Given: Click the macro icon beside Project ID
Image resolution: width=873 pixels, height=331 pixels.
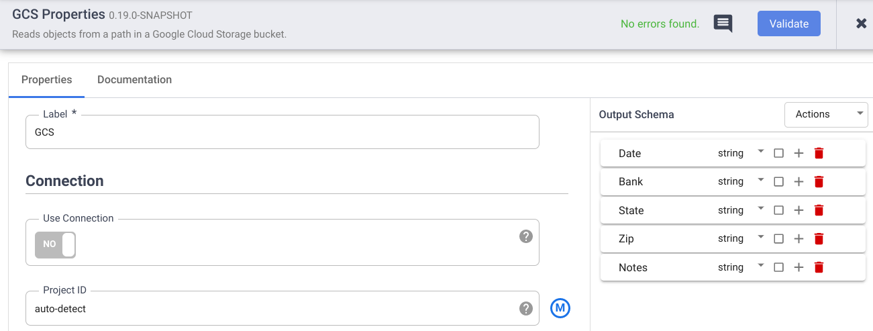Looking at the screenshot, I should tap(560, 308).
